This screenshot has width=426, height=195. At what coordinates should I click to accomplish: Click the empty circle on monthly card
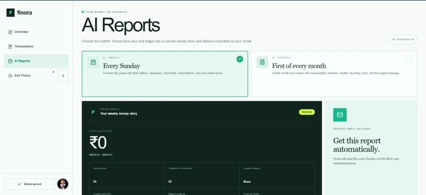(409, 59)
